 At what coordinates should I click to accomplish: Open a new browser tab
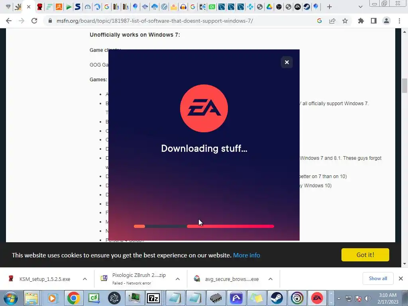pos(330,7)
